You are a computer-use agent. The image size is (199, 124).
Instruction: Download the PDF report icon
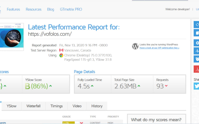pyautogui.click(x=196, y=69)
